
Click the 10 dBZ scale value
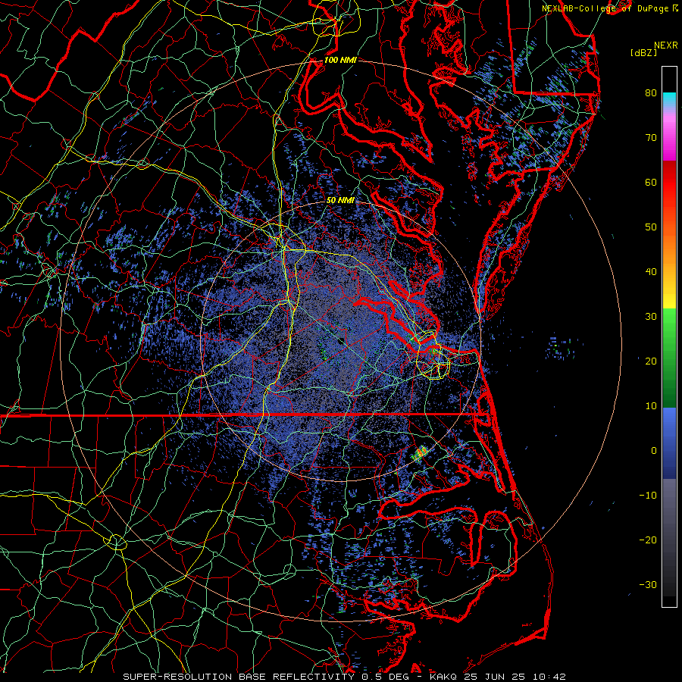[651, 406]
